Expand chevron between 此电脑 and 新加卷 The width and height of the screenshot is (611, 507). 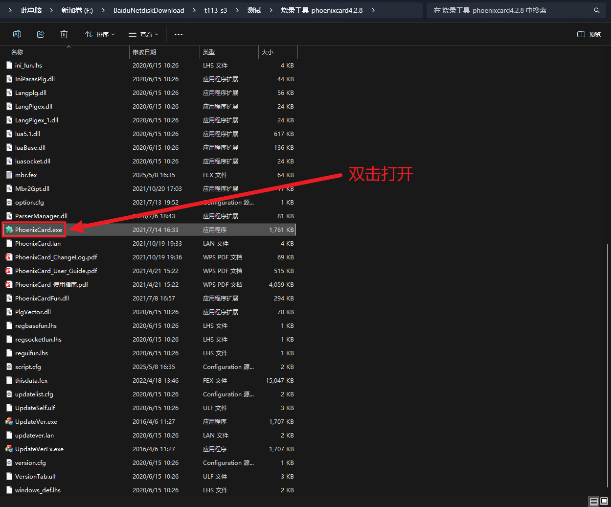coord(52,10)
